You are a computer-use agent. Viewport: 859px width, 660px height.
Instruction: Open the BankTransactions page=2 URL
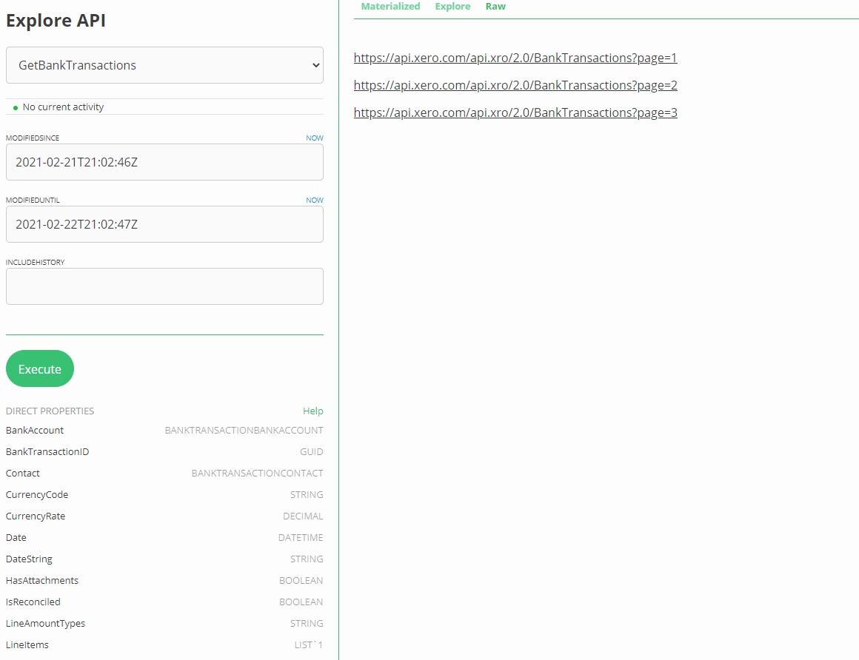click(x=515, y=85)
